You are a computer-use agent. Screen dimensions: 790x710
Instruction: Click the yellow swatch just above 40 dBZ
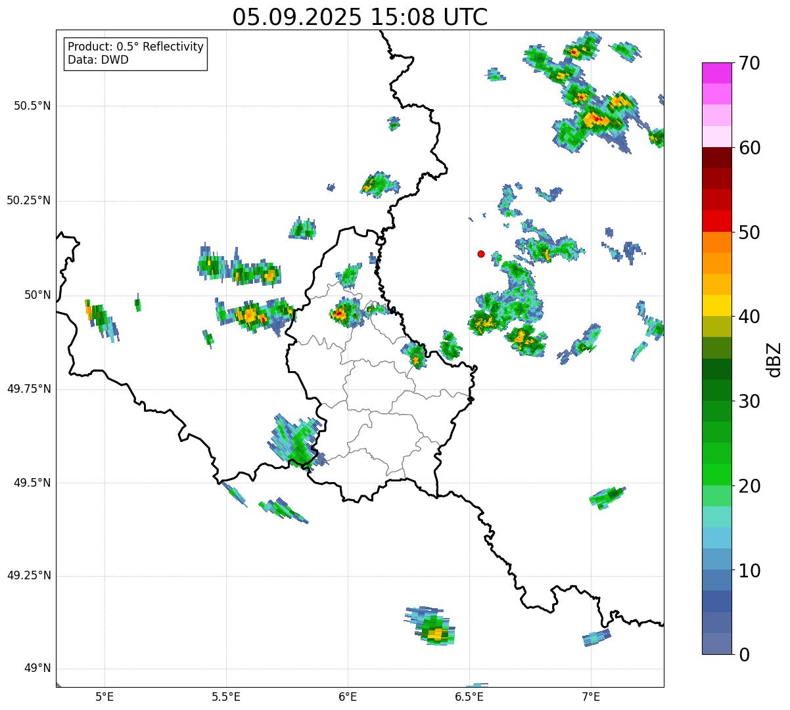tap(716, 305)
